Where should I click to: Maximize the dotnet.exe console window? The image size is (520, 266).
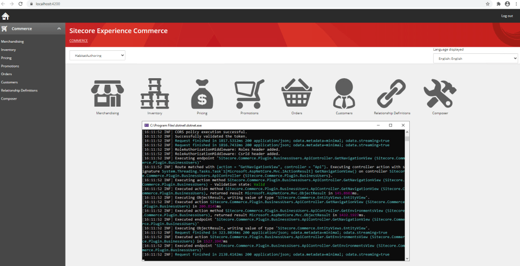391,125
